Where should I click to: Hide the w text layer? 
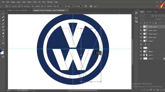(141, 44)
